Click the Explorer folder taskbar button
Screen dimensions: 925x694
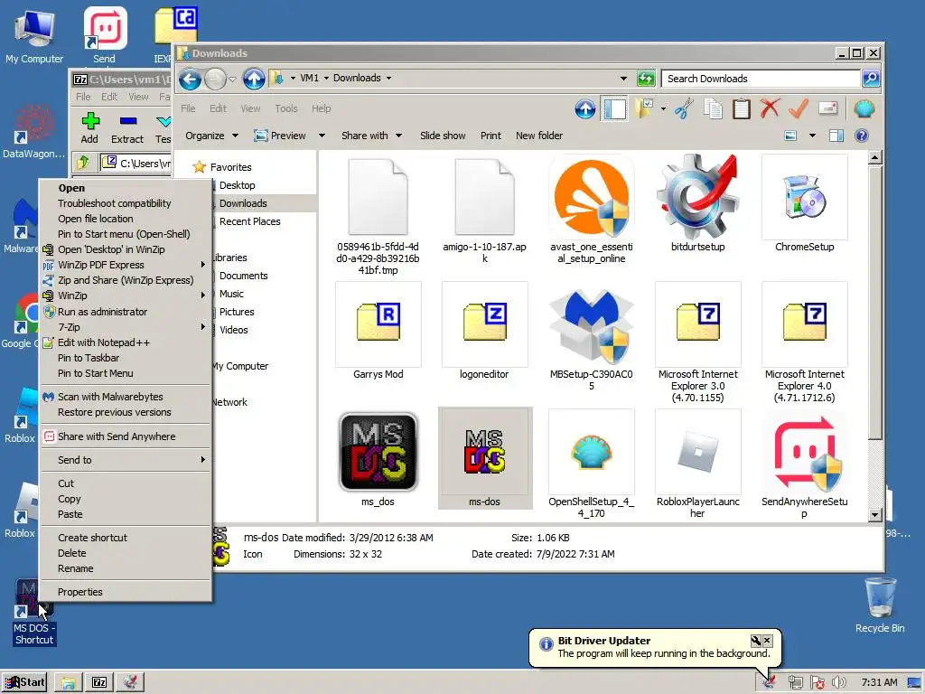[69, 683]
